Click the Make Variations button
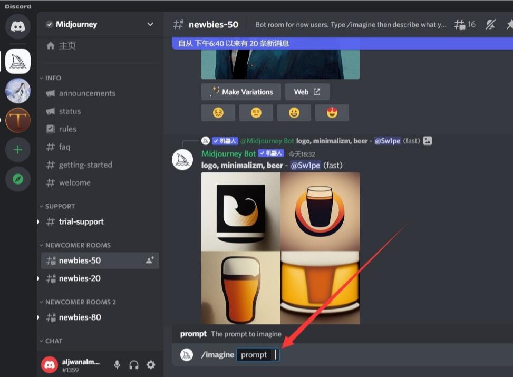This screenshot has height=377, width=513. (241, 92)
